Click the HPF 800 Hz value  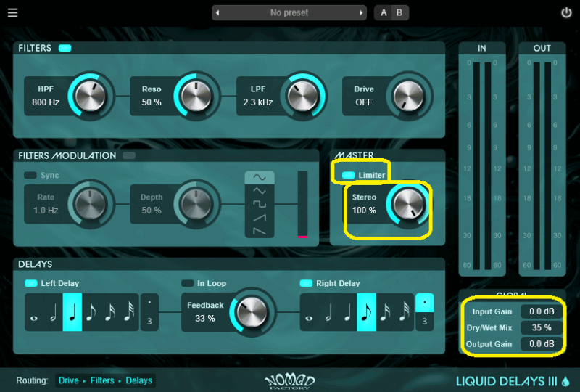[x=46, y=102]
